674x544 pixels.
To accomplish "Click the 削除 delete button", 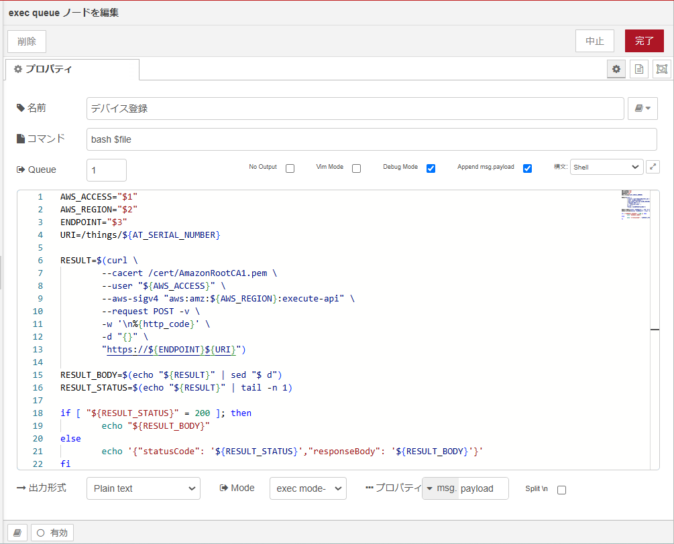I will click(x=27, y=42).
